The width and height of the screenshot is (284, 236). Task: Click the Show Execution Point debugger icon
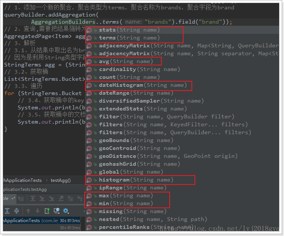click(x=21, y=198)
